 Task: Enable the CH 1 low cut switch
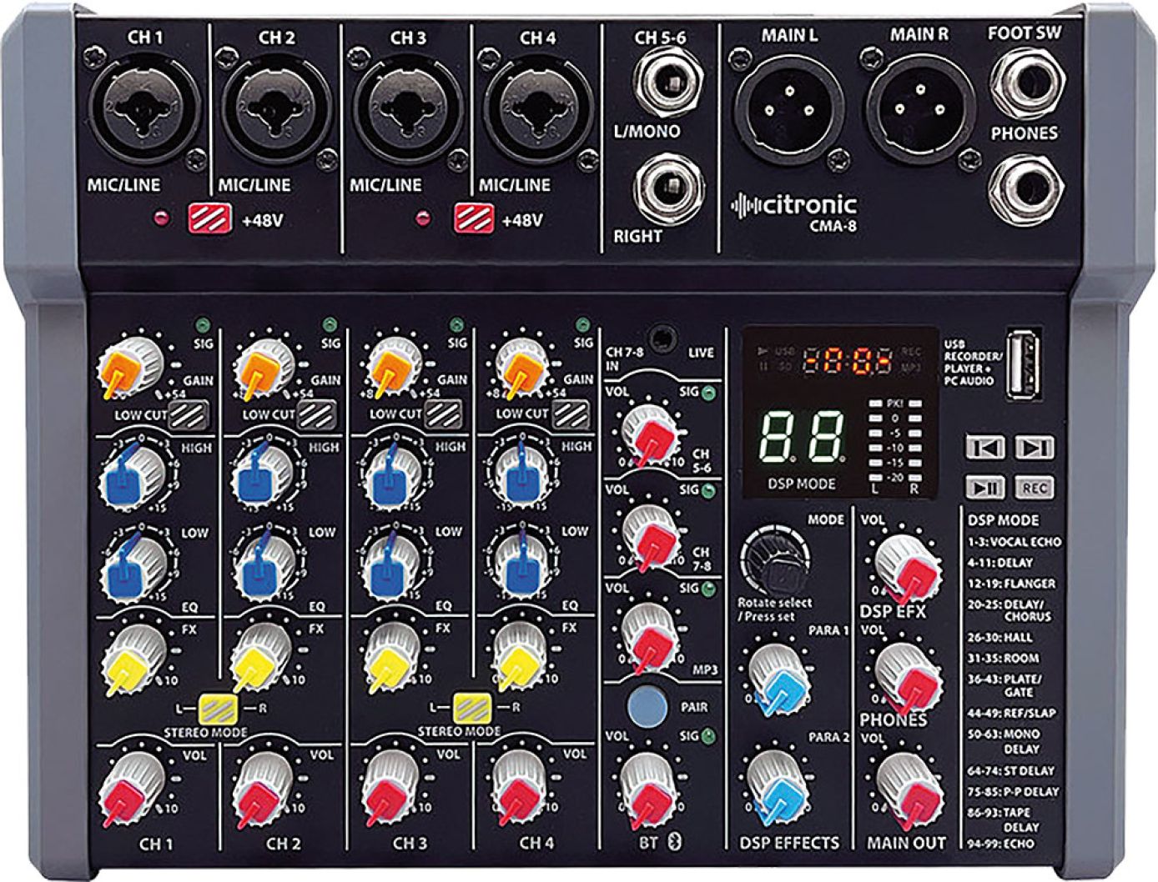pyautogui.click(x=188, y=413)
